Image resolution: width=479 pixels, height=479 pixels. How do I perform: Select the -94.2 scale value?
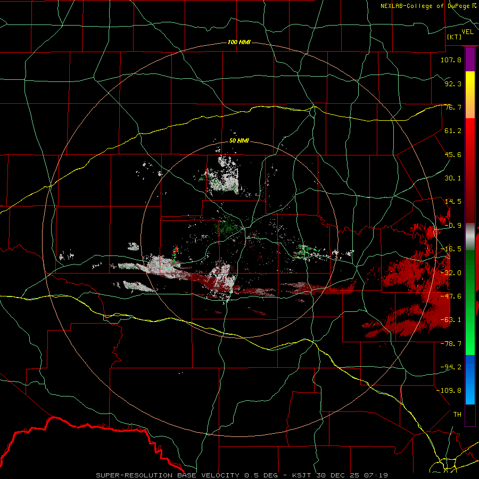451,367
